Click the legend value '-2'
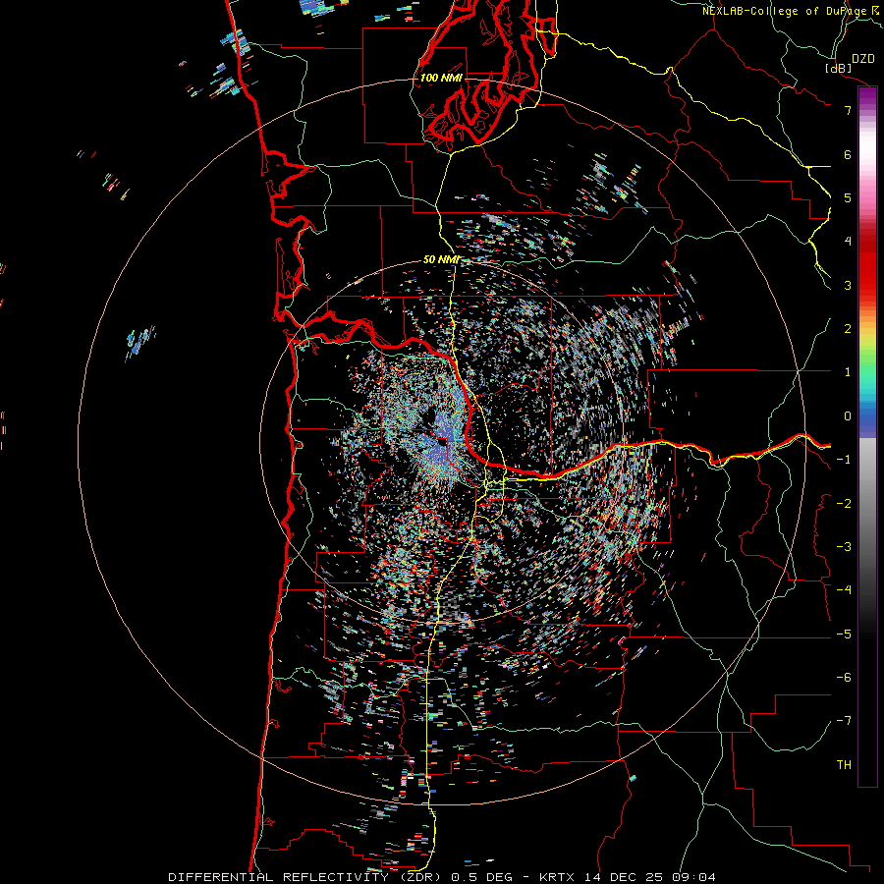This screenshot has width=884, height=884. point(844,503)
